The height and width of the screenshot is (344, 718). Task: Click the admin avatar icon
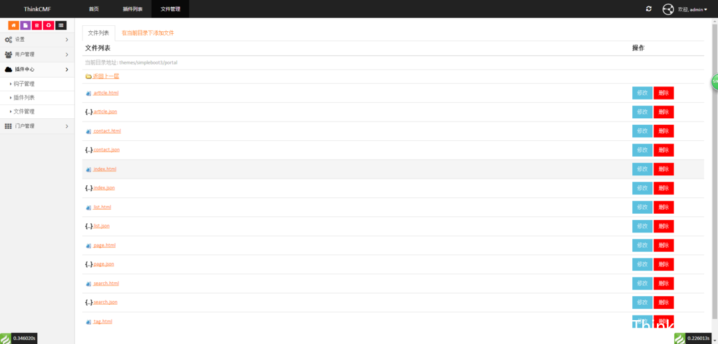pos(667,9)
